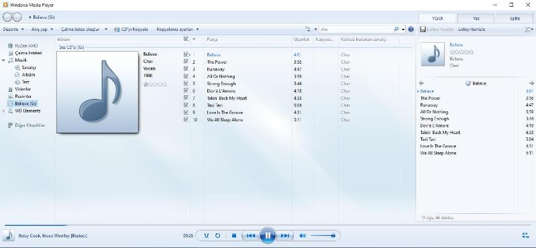
Task: Select Believe (G:) disc in sidebar
Action: pyautogui.click(x=22, y=103)
